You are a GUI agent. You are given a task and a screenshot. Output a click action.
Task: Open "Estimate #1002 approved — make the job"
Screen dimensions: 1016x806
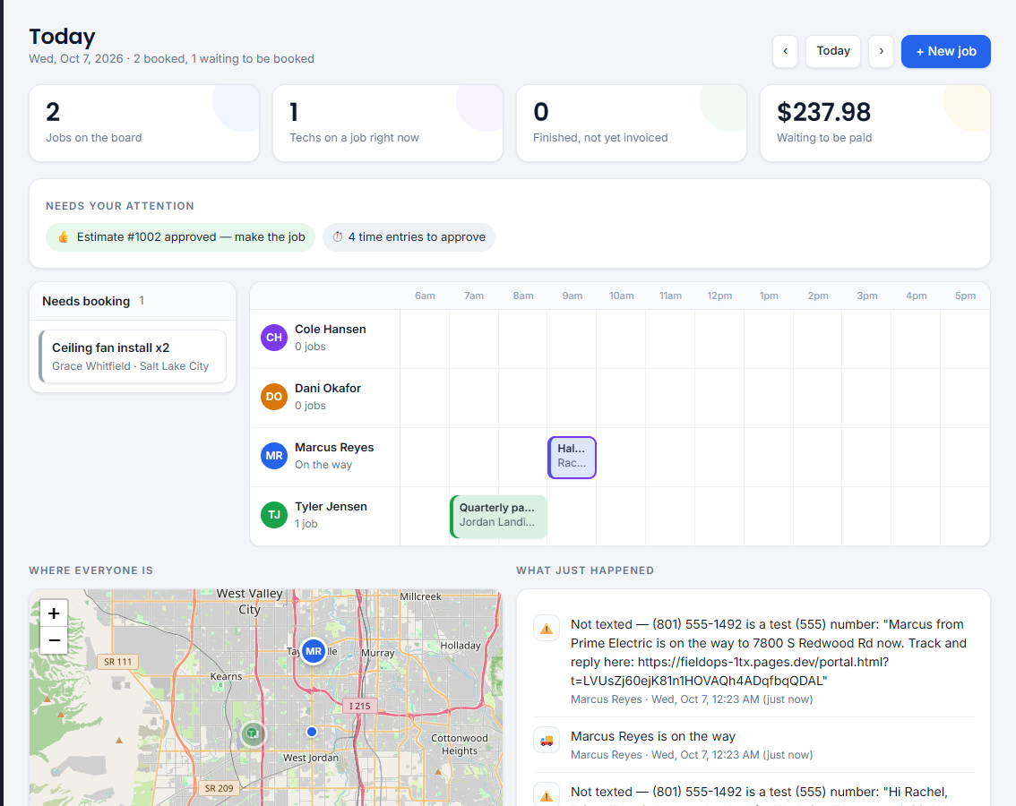pyautogui.click(x=180, y=237)
